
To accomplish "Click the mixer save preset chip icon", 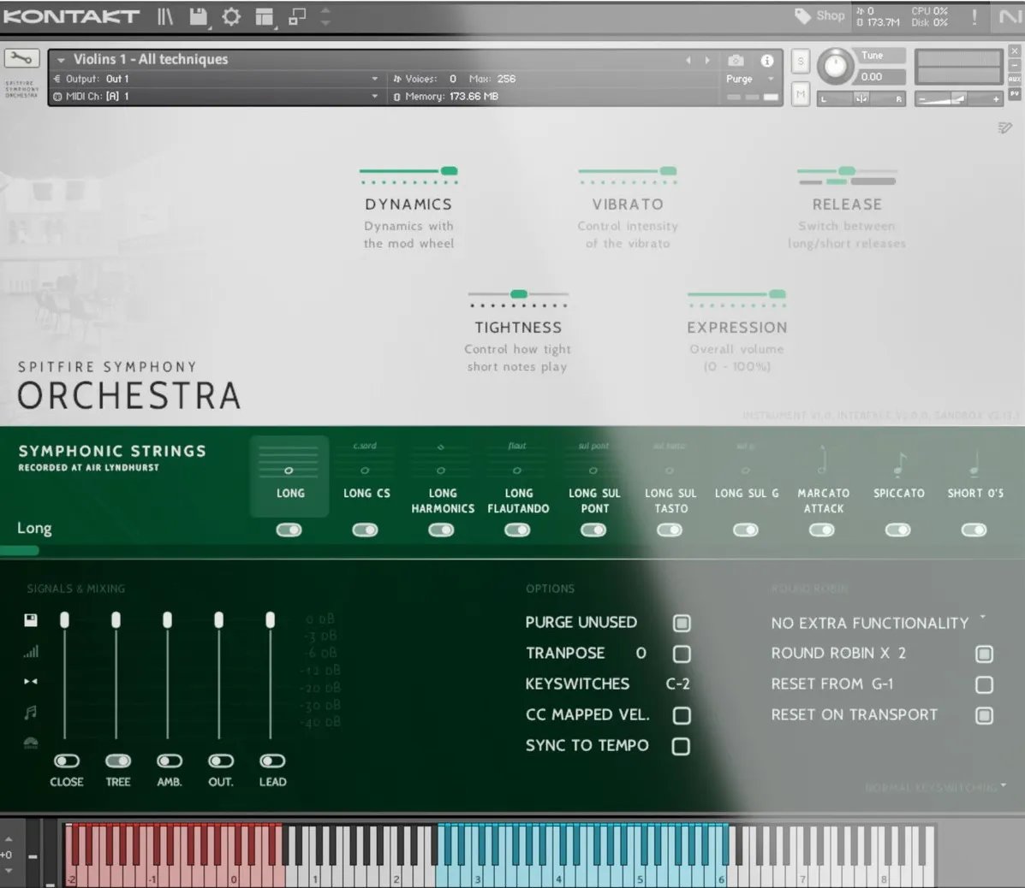I will (31, 619).
